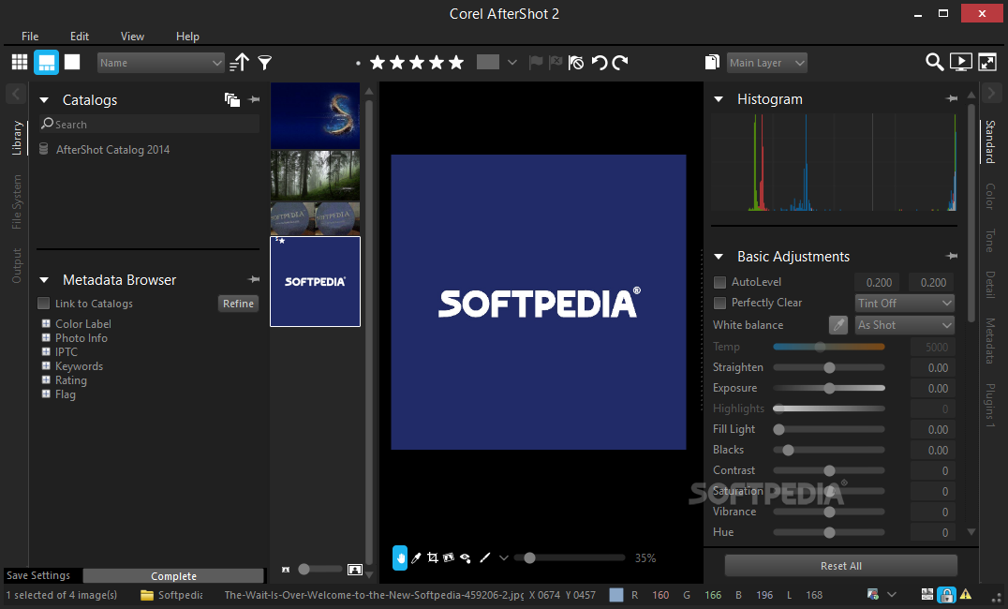
Task: Switch to single image view
Action: coord(72,62)
